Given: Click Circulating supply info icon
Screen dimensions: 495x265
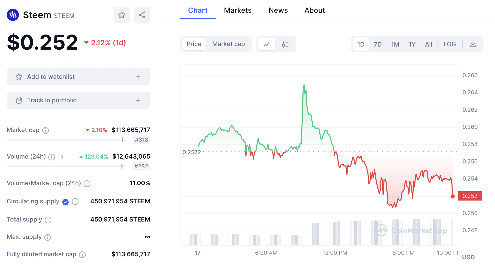Looking at the screenshot, I should (75, 202).
